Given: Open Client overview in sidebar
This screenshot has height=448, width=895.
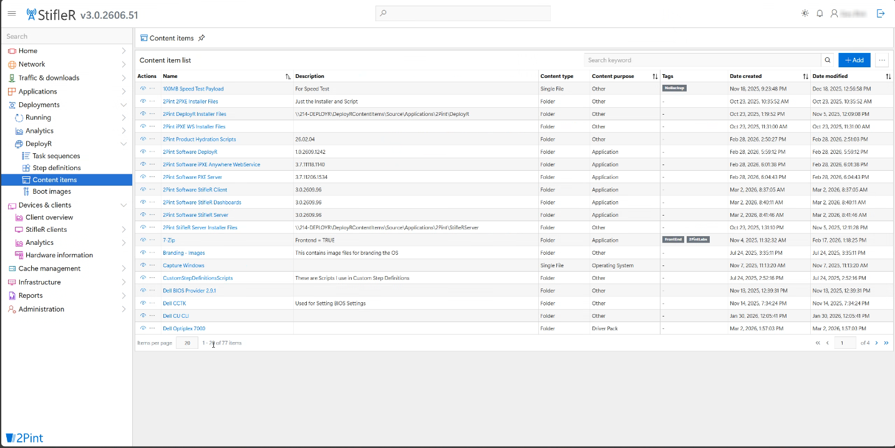Looking at the screenshot, I should pos(49,217).
